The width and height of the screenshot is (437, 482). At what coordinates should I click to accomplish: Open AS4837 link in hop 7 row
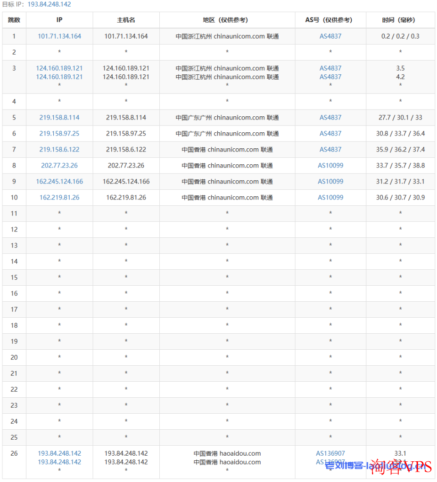pyautogui.click(x=330, y=149)
